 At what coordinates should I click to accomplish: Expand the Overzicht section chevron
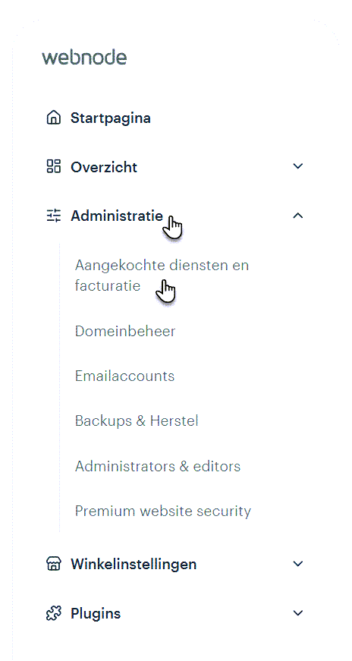pos(298,166)
